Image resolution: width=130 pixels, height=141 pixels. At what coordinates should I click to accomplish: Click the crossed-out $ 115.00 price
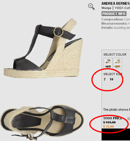coord(110,122)
